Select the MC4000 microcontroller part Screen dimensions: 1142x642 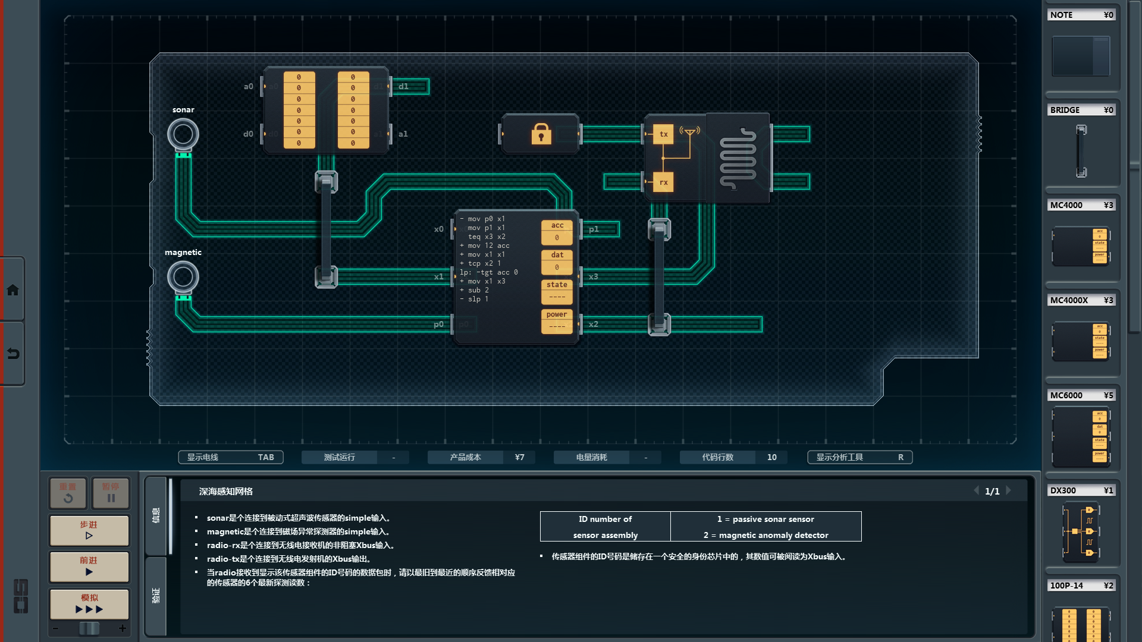[1081, 245]
